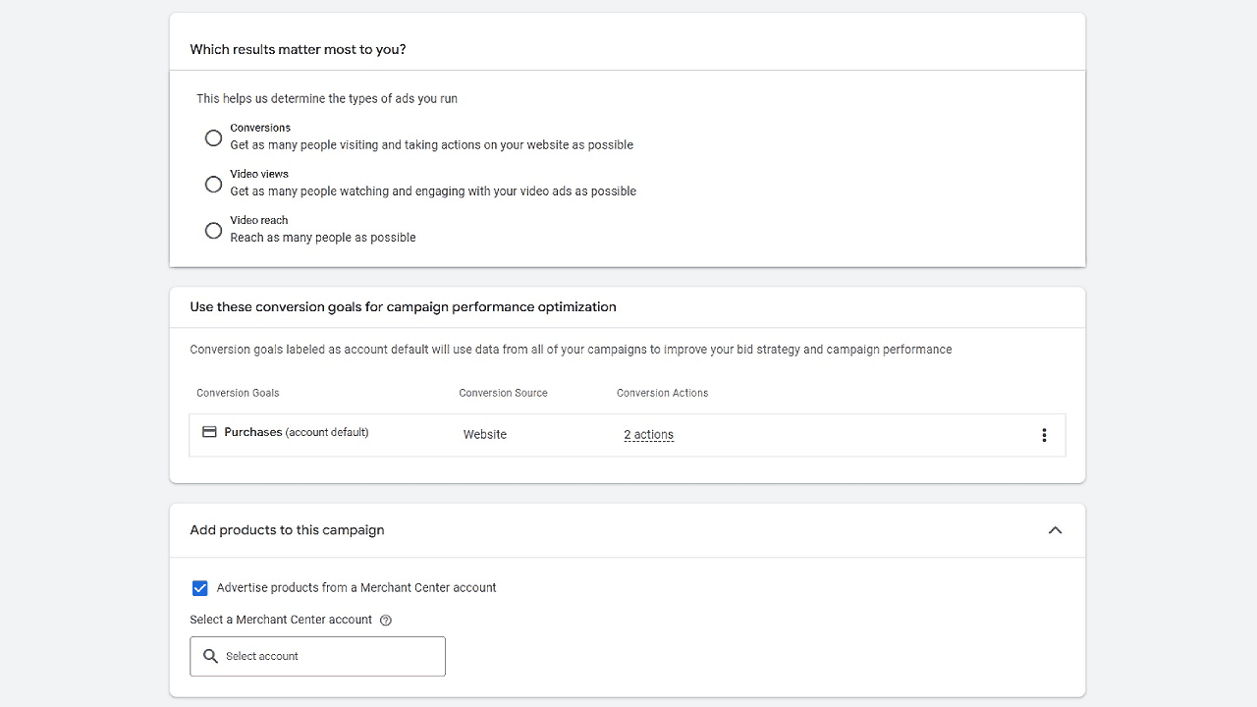1257x707 pixels.
Task: Uncheck the Advertise products checkbox
Action: (x=200, y=588)
